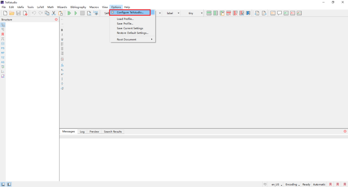Image resolution: width=348 pixels, height=187 pixels.
Task: Switch to the Log tab
Action: pyautogui.click(x=82, y=132)
